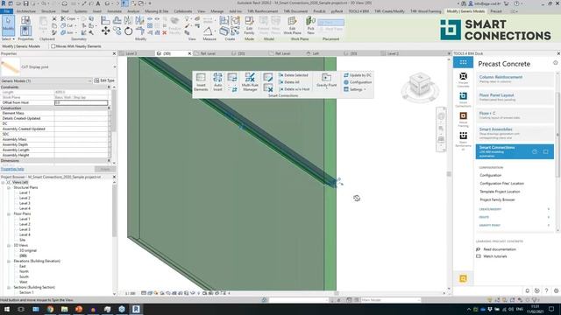Click Template Project Location in BIM Dock
The width and height of the screenshot is (561, 315).
coord(500,192)
